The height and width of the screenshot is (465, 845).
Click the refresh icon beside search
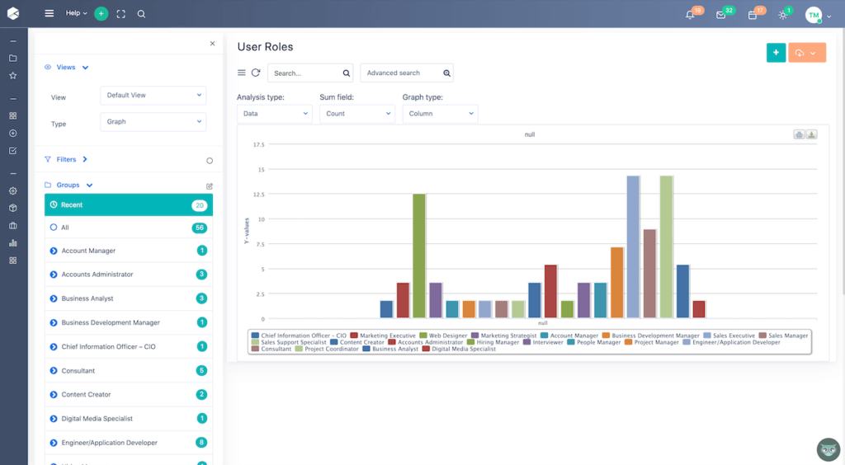(256, 73)
